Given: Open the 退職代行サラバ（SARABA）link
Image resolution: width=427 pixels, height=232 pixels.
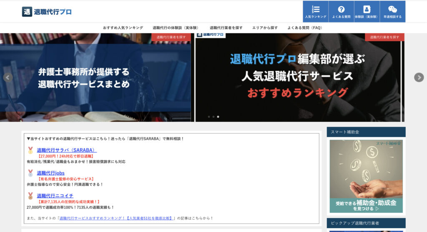Looking at the screenshot, I should click(67, 150).
